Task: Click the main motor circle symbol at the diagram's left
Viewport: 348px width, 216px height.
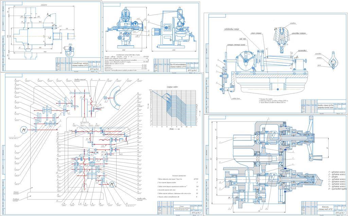Action: [23, 130]
